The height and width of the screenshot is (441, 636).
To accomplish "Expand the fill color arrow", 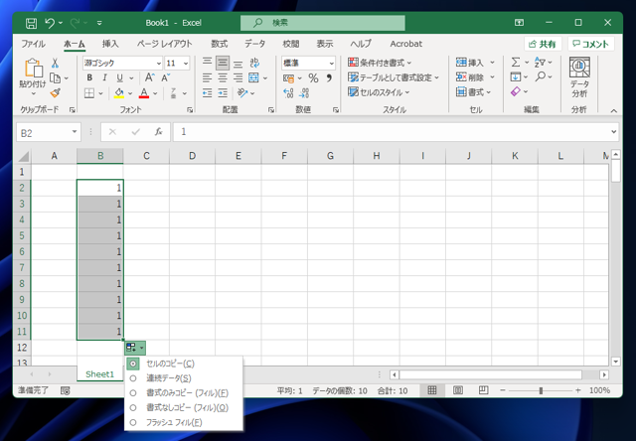I will click(x=130, y=93).
